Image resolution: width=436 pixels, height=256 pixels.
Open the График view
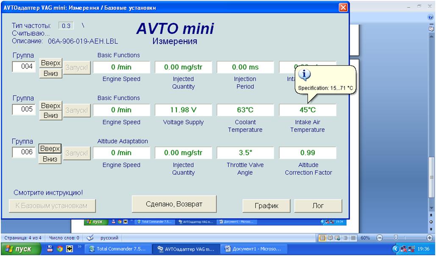(266, 206)
